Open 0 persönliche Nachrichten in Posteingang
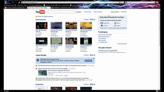Image resolution: width=164 pixels, height=92 pixels. tap(105, 35)
